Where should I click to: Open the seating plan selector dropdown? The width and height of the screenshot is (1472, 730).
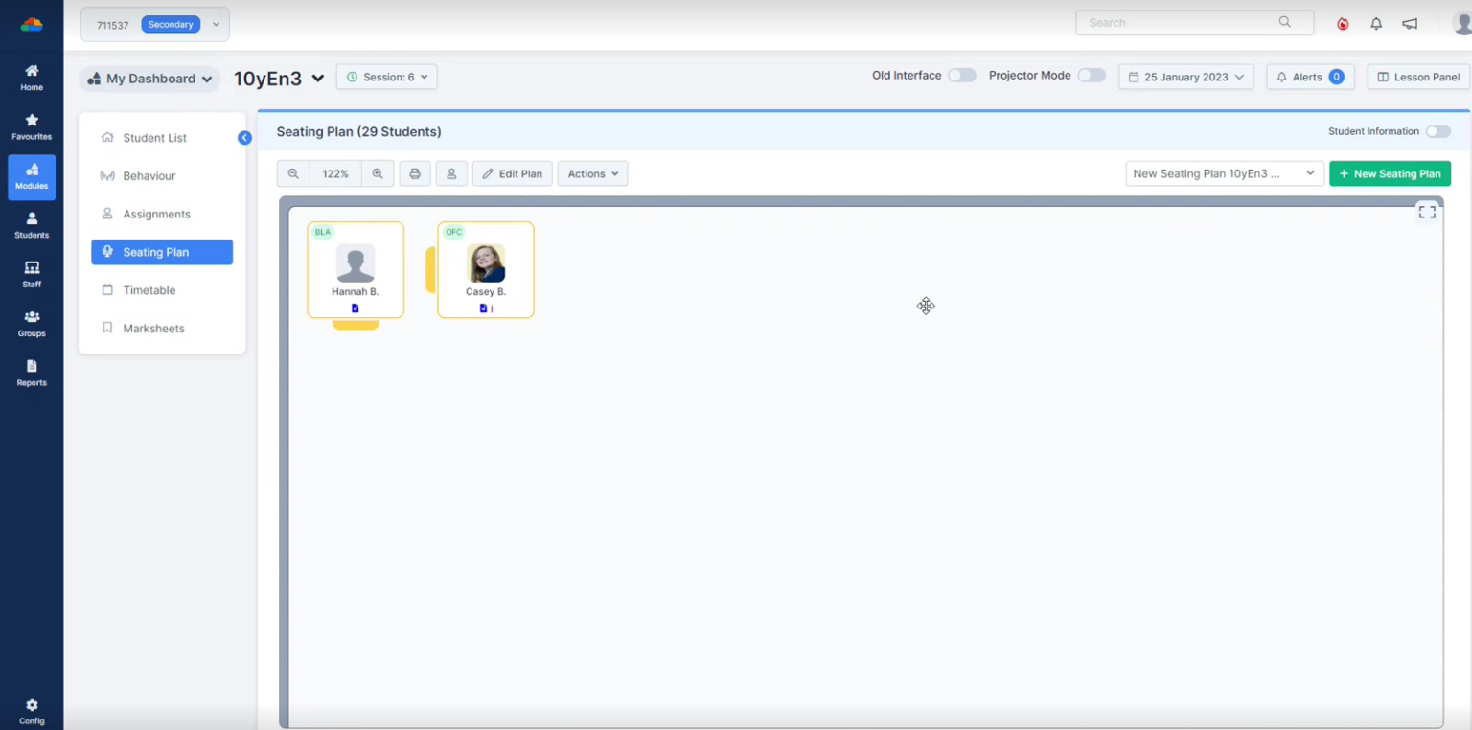tap(1225, 173)
